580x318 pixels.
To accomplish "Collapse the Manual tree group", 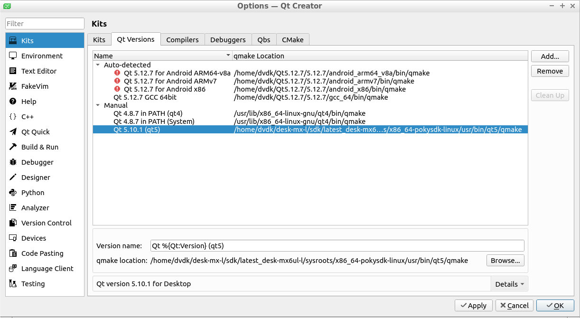I will 98,105.
